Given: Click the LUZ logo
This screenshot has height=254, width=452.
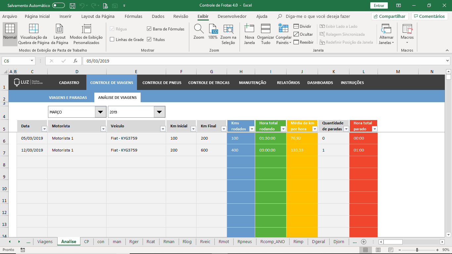Looking at the screenshot, I should [x=28, y=82].
